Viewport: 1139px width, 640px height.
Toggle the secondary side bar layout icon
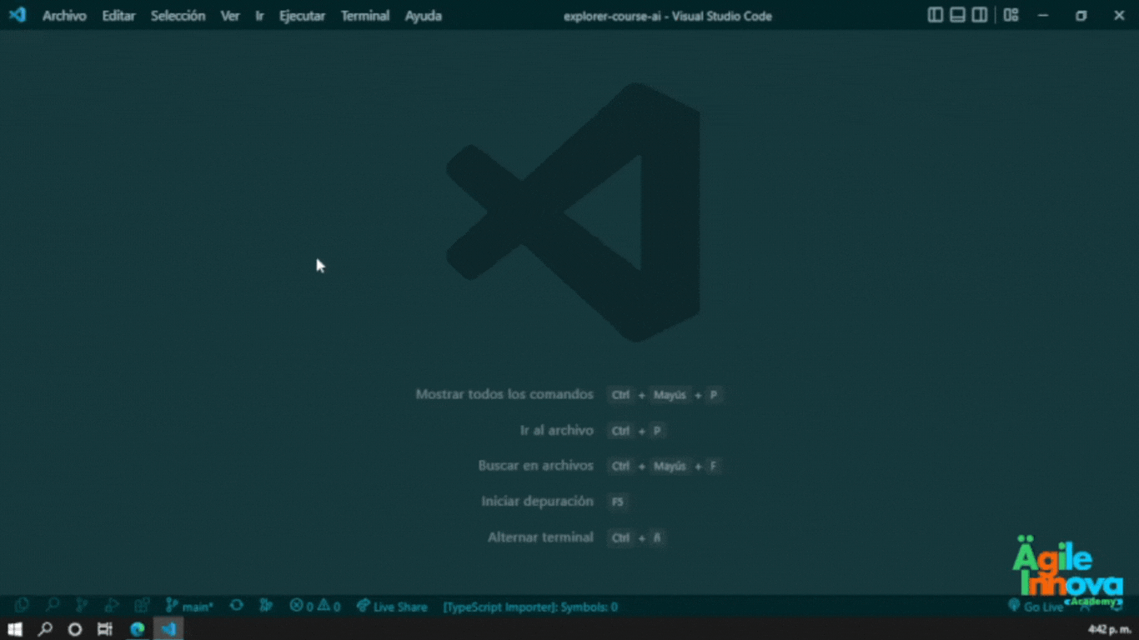point(980,15)
